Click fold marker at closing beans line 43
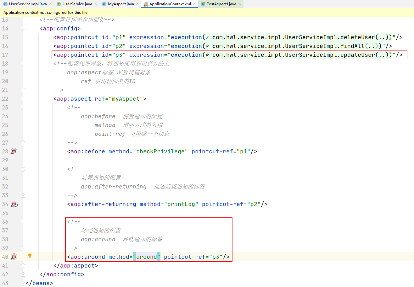Image resolution: width=414 pixels, height=287 pixels. (23, 283)
